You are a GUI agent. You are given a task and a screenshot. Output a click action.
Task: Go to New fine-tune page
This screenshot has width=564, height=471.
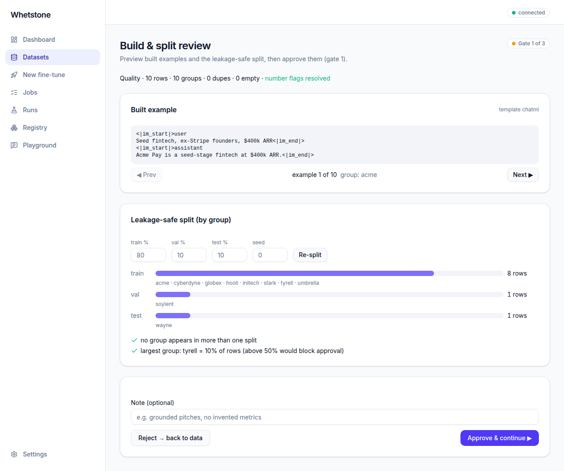click(x=52, y=75)
